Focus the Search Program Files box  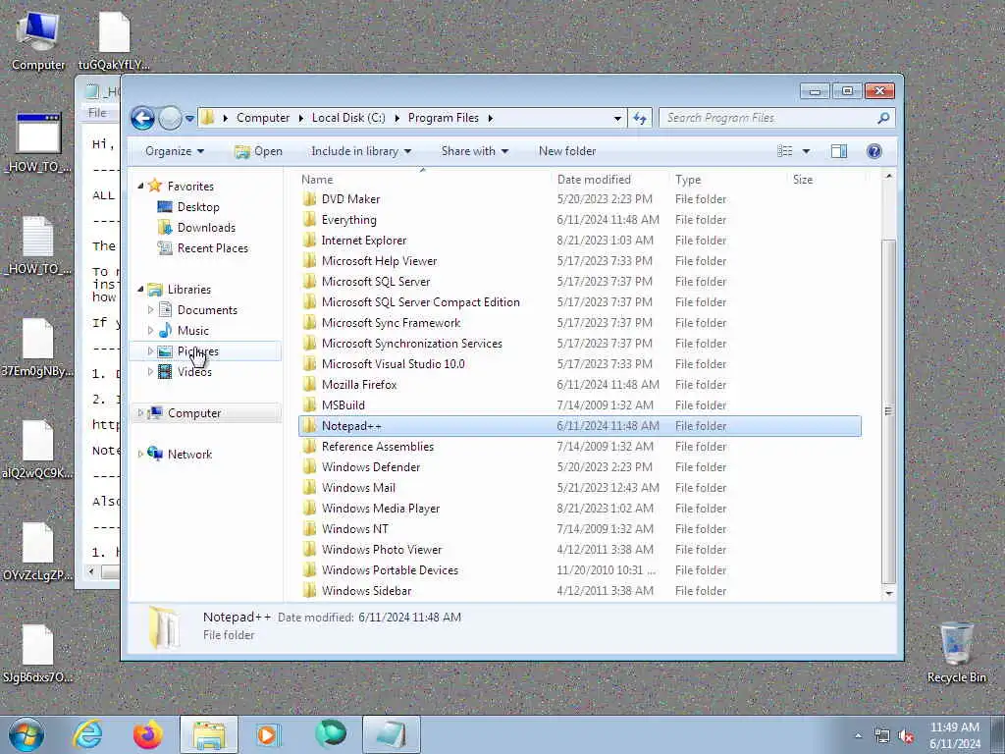[776, 118]
